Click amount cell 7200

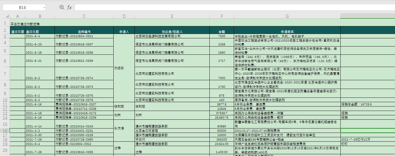(x=222, y=36)
